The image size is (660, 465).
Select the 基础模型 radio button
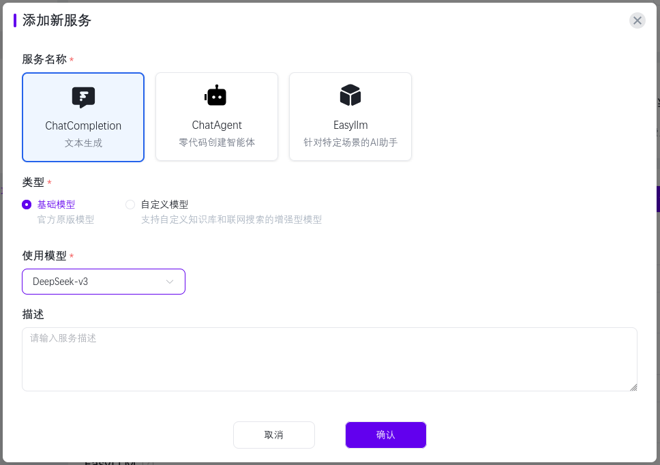click(27, 205)
